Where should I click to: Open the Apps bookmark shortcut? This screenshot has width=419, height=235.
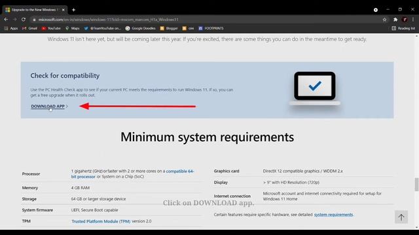[11, 28]
